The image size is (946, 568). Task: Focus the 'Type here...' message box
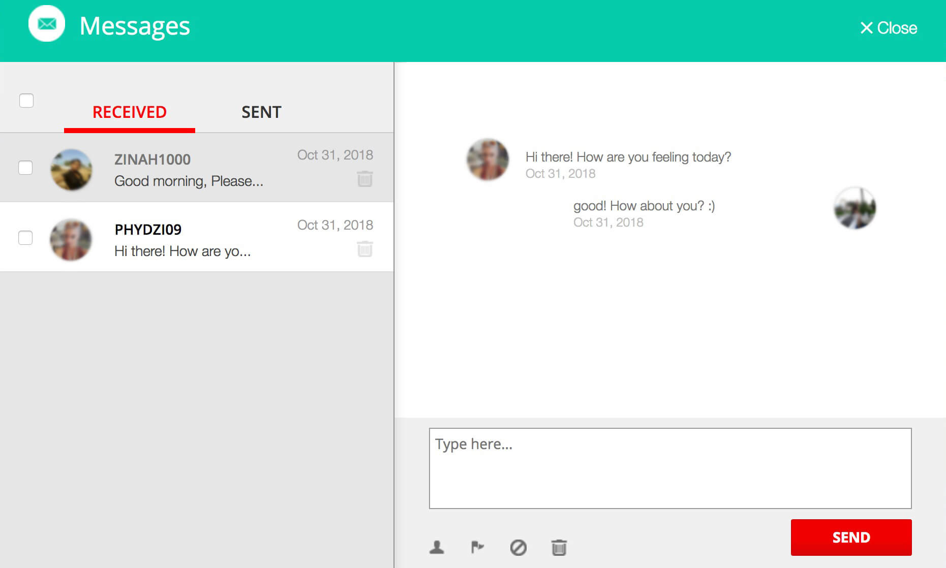670,468
